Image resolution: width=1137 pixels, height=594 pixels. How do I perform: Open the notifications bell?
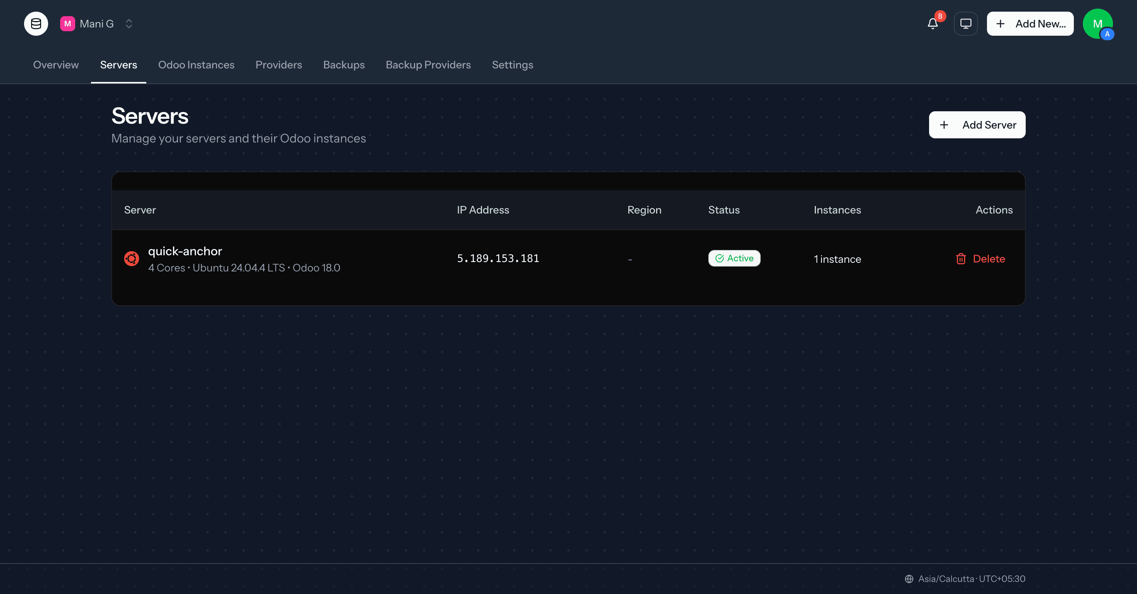pyautogui.click(x=932, y=24)
